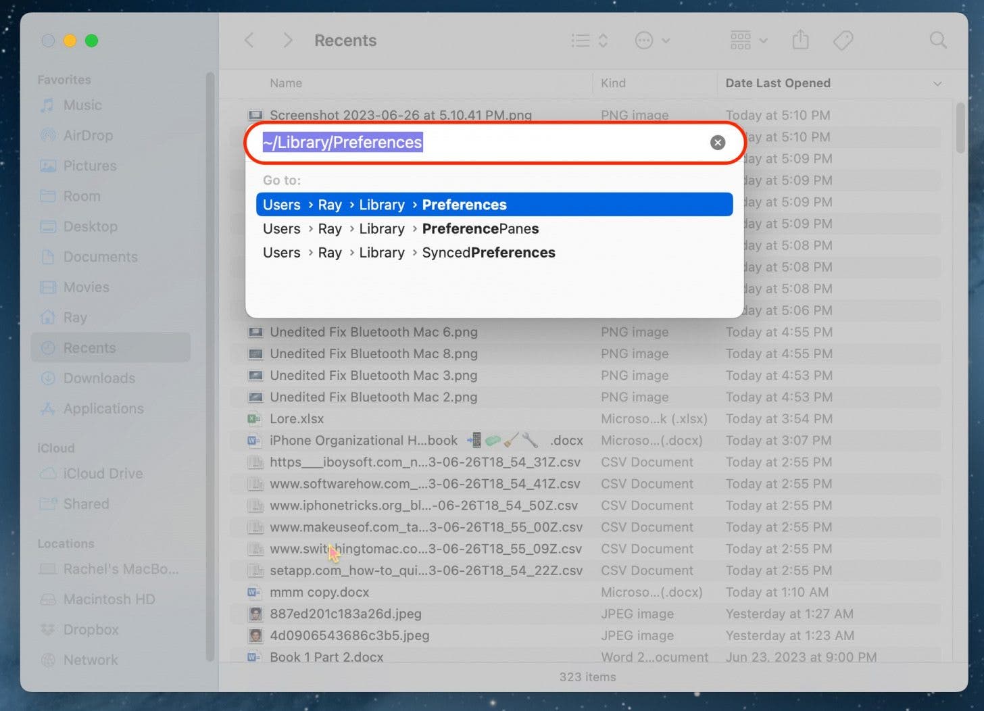Clear the Go to Folder path field
This screenshot has width=984, height=711.
tap(717, 143)
